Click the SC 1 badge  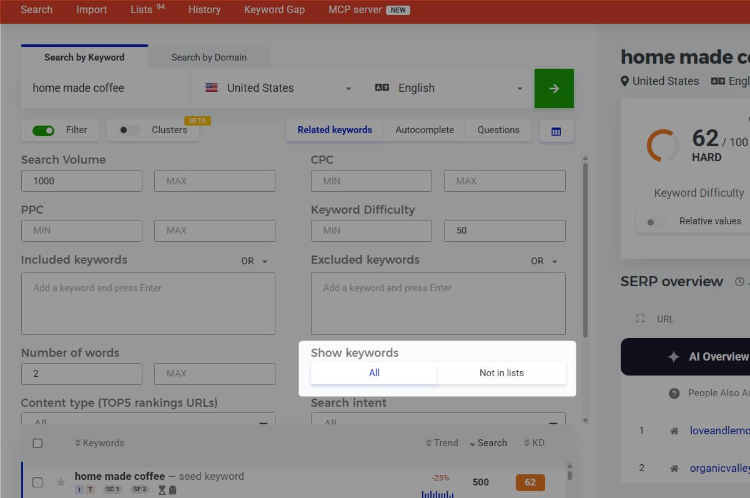tap(113, 490)
